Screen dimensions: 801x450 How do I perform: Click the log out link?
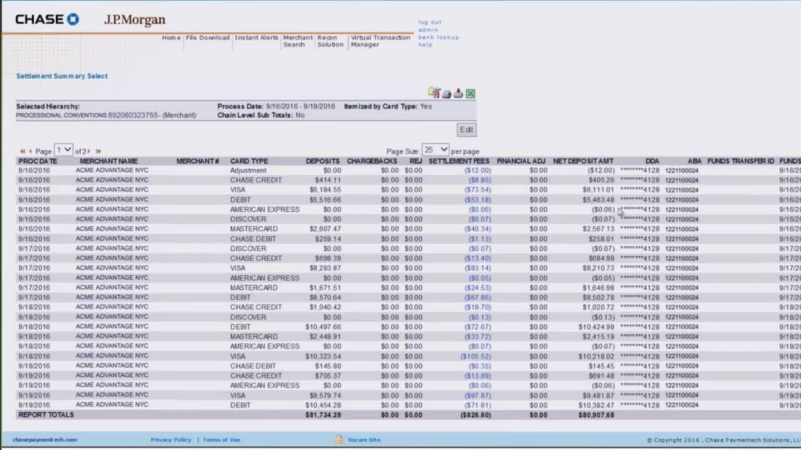click(430, 22)
